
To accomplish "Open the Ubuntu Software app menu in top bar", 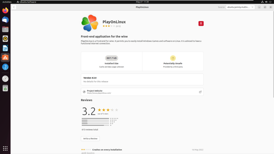I will point(26,2).
